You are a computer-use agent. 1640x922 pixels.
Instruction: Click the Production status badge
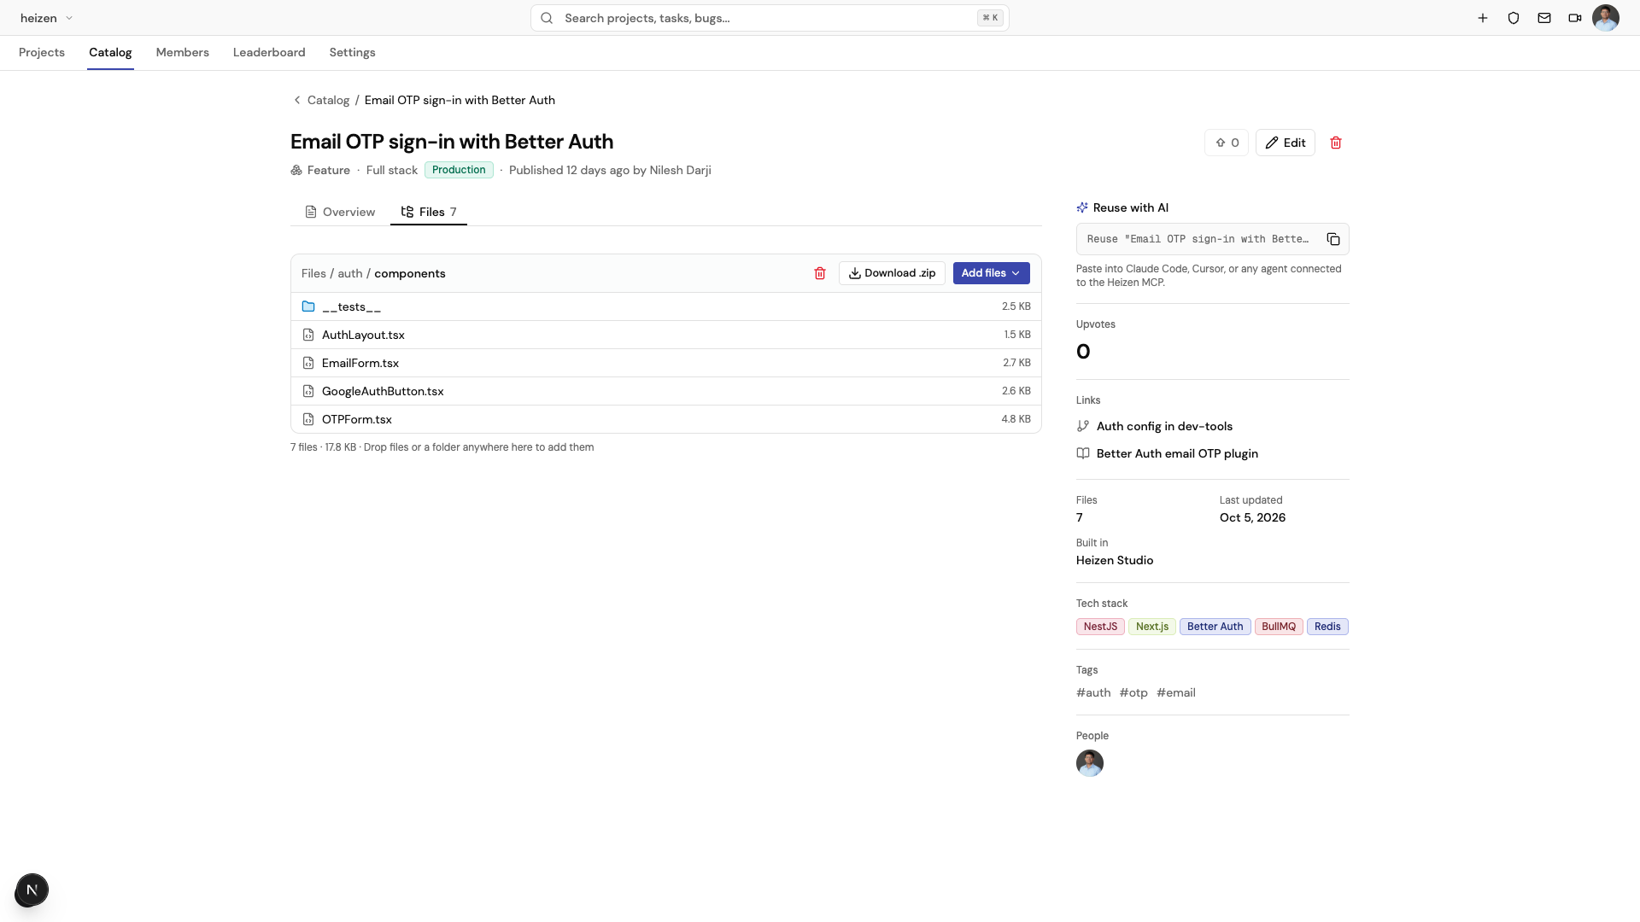pos(459,170)
